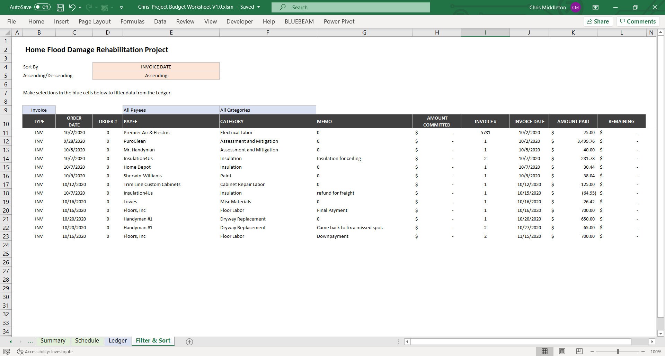Open the Comments pane
Viewport: 665px width, 356px height.
[x=638, y=21]
